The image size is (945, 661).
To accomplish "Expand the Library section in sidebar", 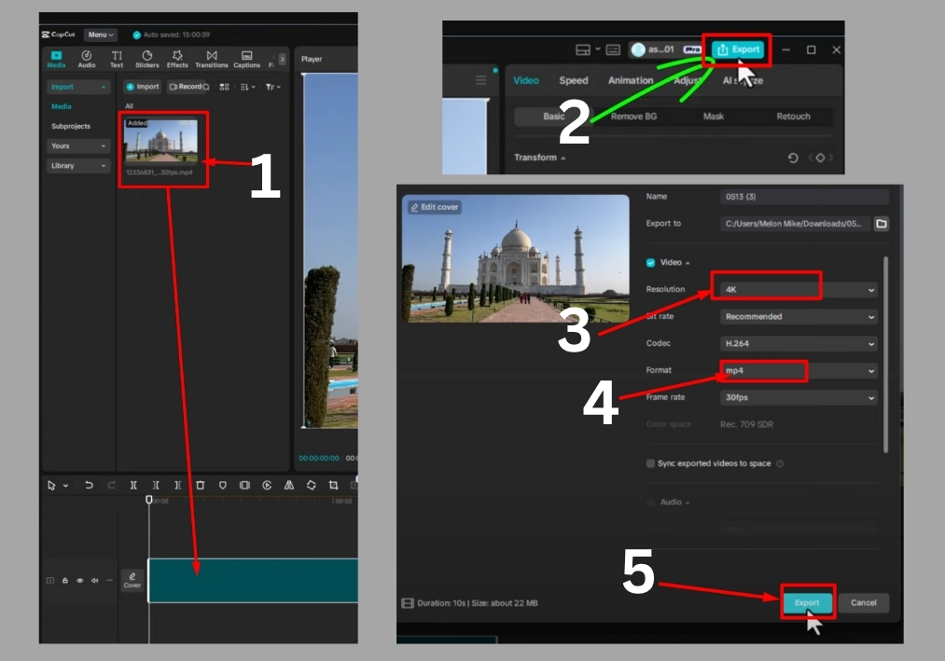I will [x=78, y=166].
